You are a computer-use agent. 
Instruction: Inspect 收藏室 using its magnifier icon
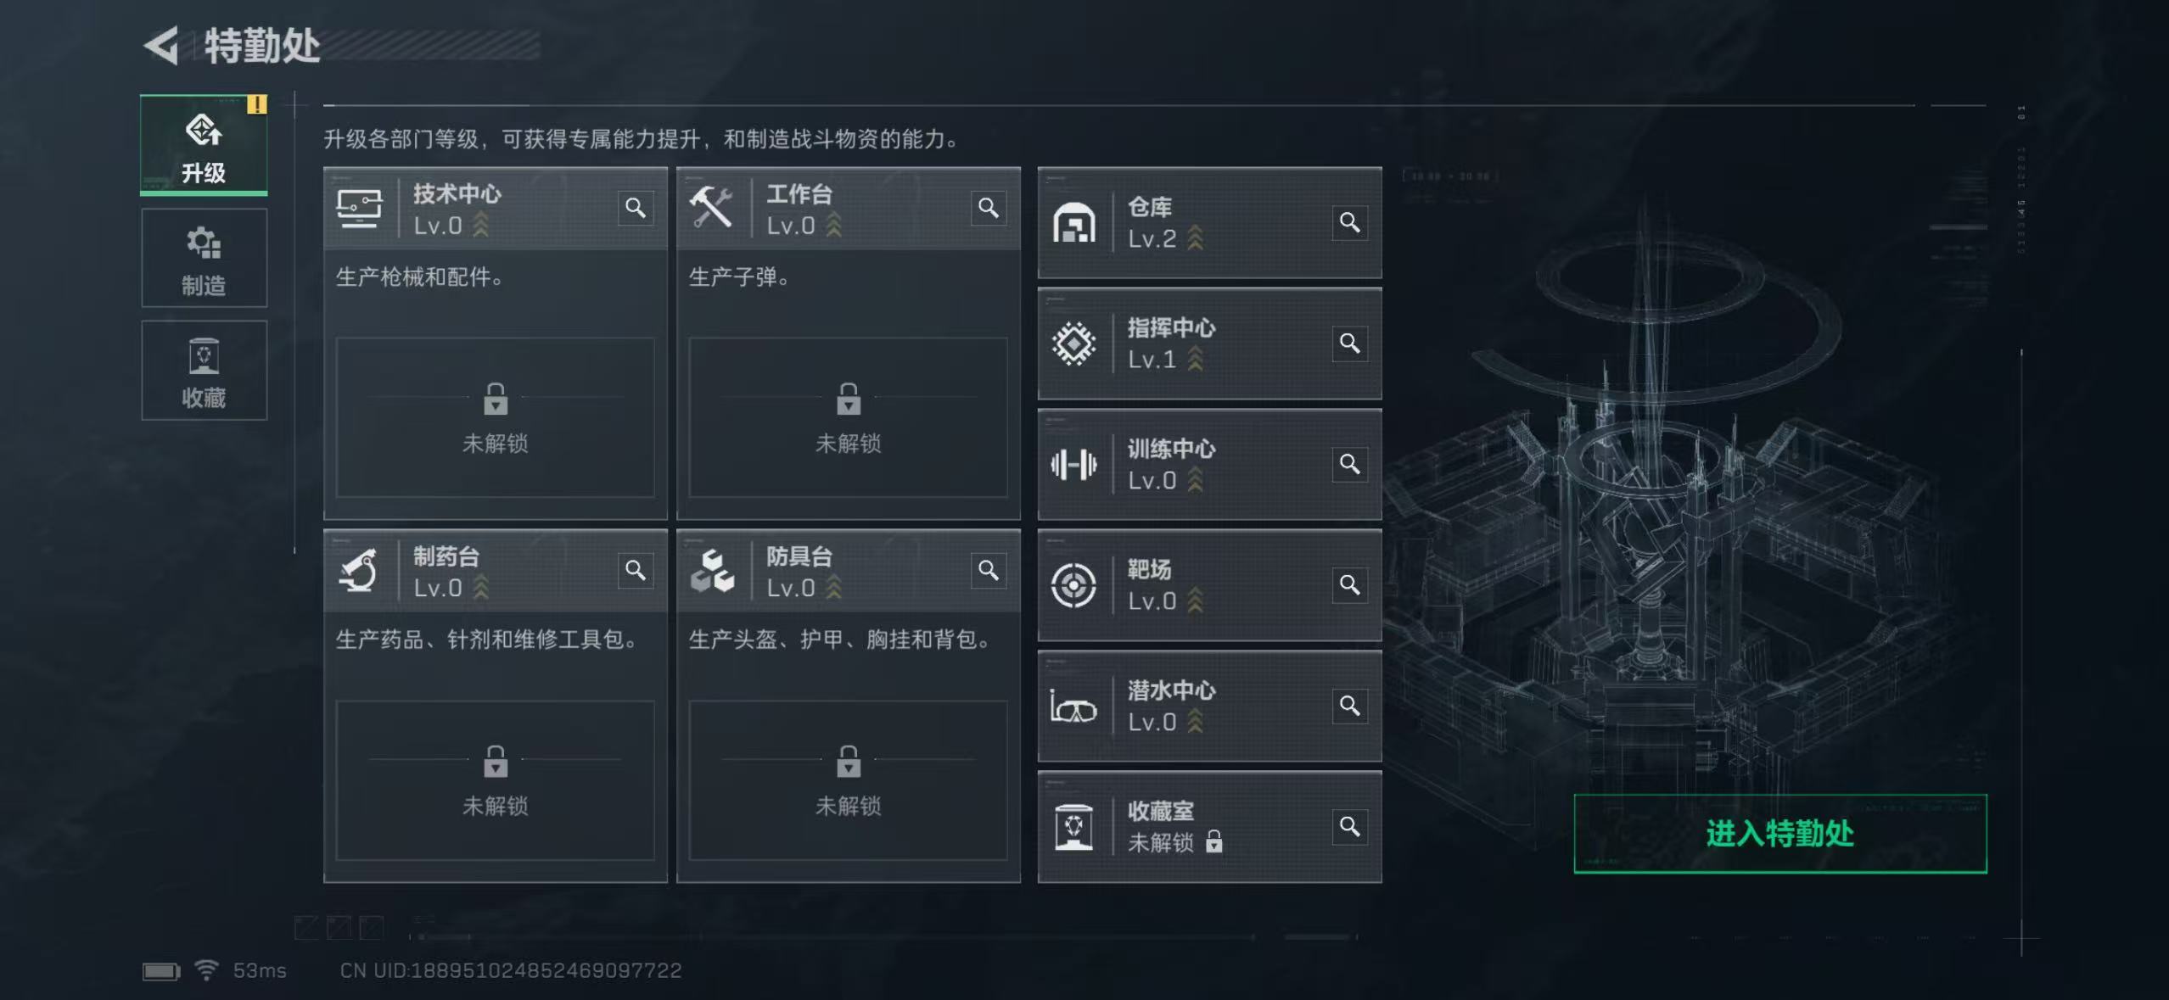coord(1349,826)
